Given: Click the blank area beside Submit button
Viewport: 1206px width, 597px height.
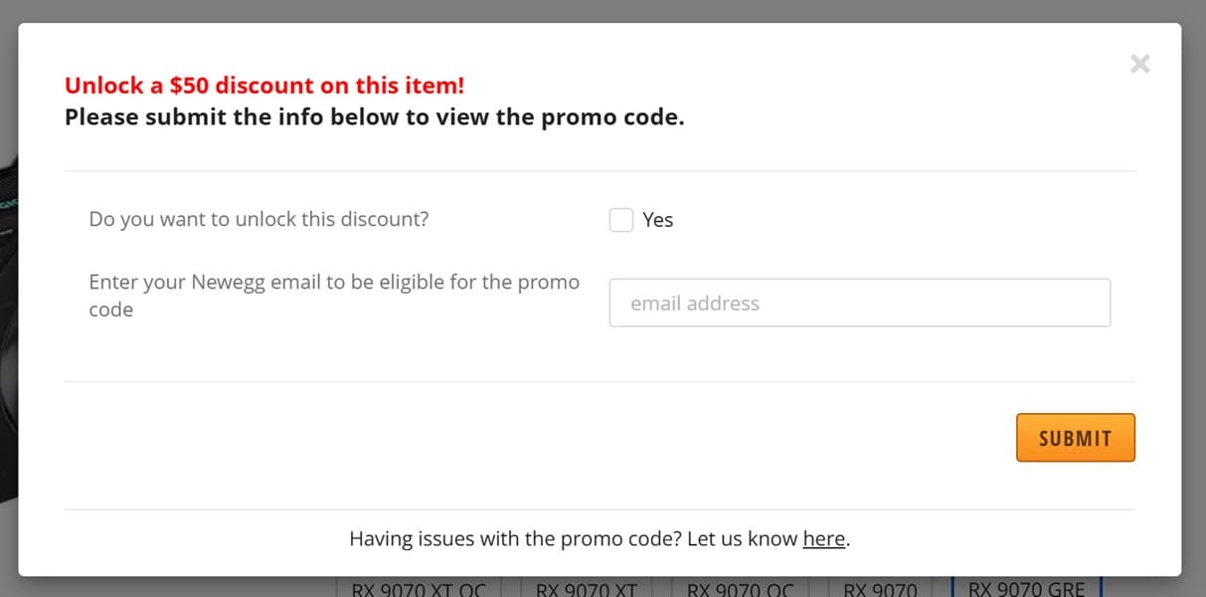Looking at the screenshot, I should [x=537, y=438].
